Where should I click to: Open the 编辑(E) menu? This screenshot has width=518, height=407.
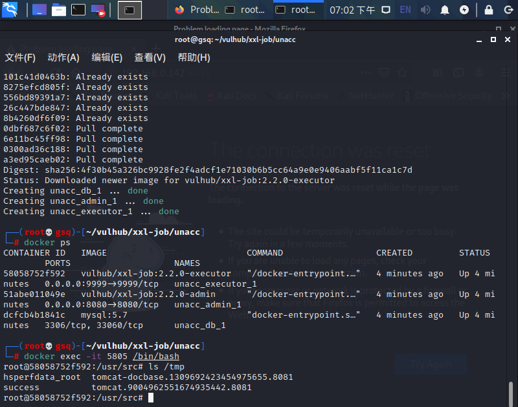(x=107, y=58)
